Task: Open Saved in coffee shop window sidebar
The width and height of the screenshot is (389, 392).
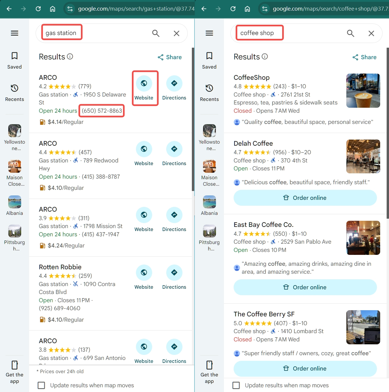Action: [x=209, y=60]
